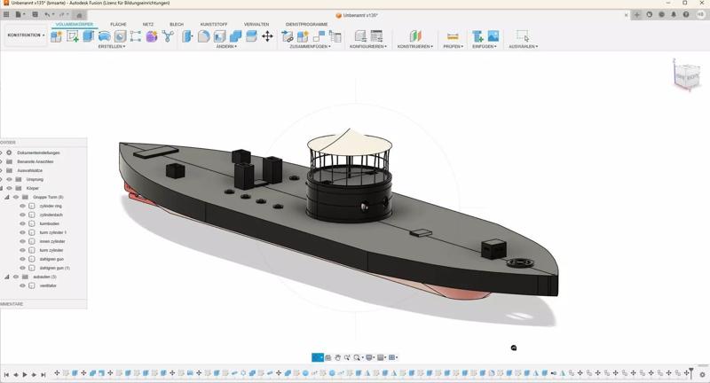The width and height of the screenshot is (710, 383).
Task: Click the Insert image icon under Einfügen
Action: (x=493, y=36)
